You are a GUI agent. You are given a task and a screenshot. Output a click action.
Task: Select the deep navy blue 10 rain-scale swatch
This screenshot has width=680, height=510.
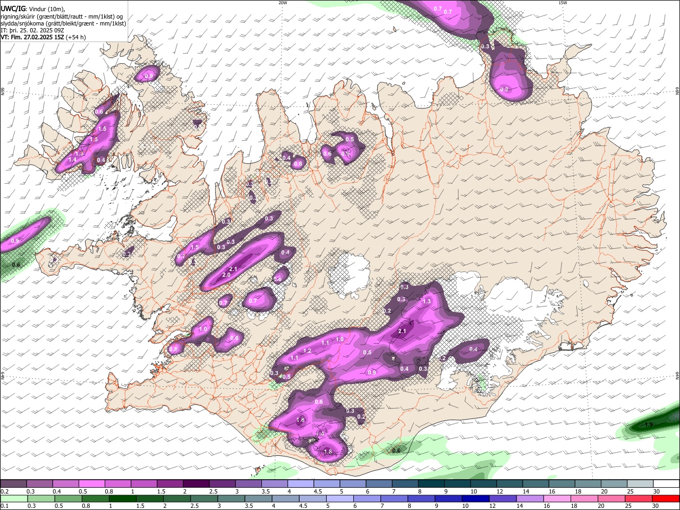(475, 498)
